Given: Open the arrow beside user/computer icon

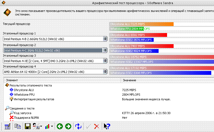Looking at the screenshot, I should click(x=41, y=126).
